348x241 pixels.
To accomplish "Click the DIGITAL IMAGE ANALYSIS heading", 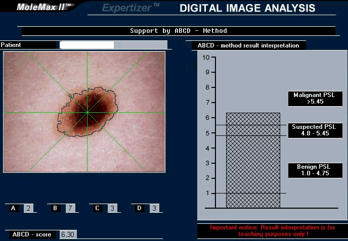I will coord(247,8).
